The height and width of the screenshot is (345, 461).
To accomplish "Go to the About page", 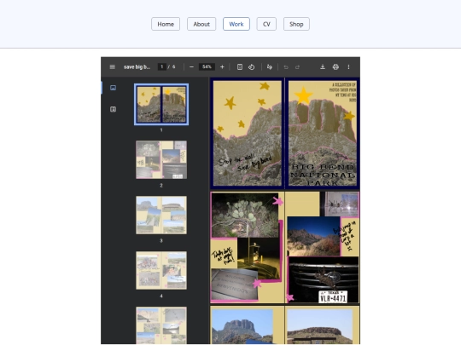I will [201, 24].
